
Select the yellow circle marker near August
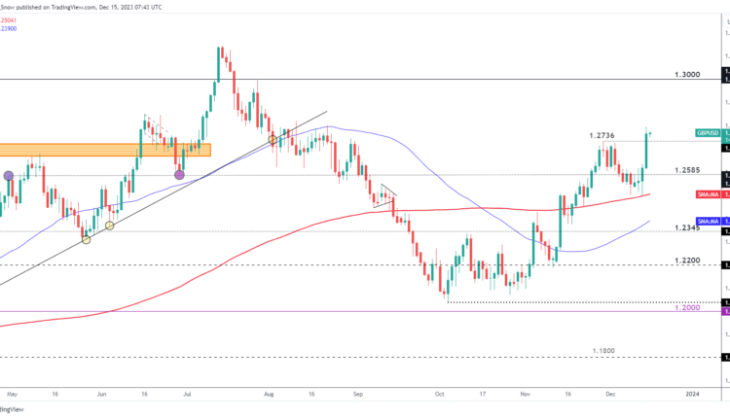pyautogui.click(x=273, y=140)
